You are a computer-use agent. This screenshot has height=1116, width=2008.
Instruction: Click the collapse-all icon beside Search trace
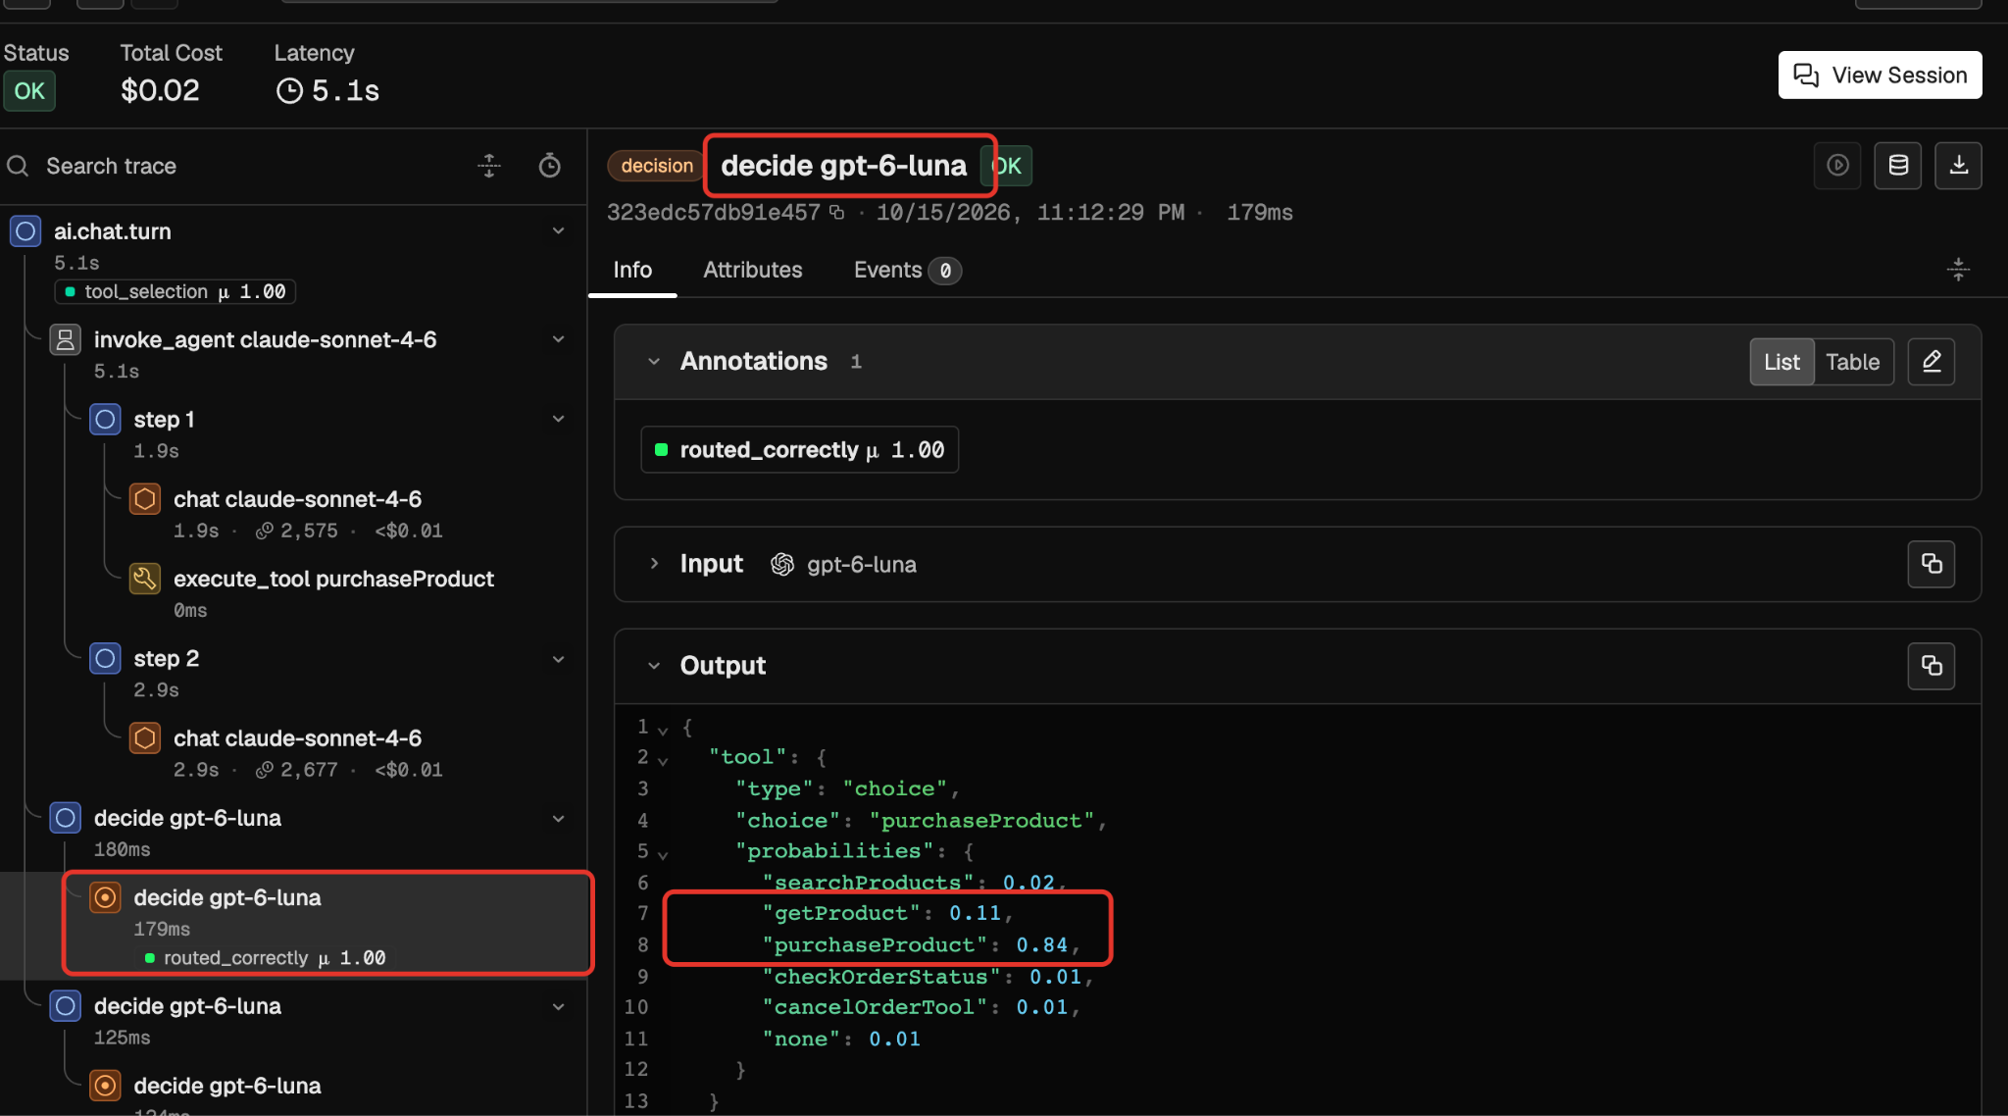coord(488,166)
